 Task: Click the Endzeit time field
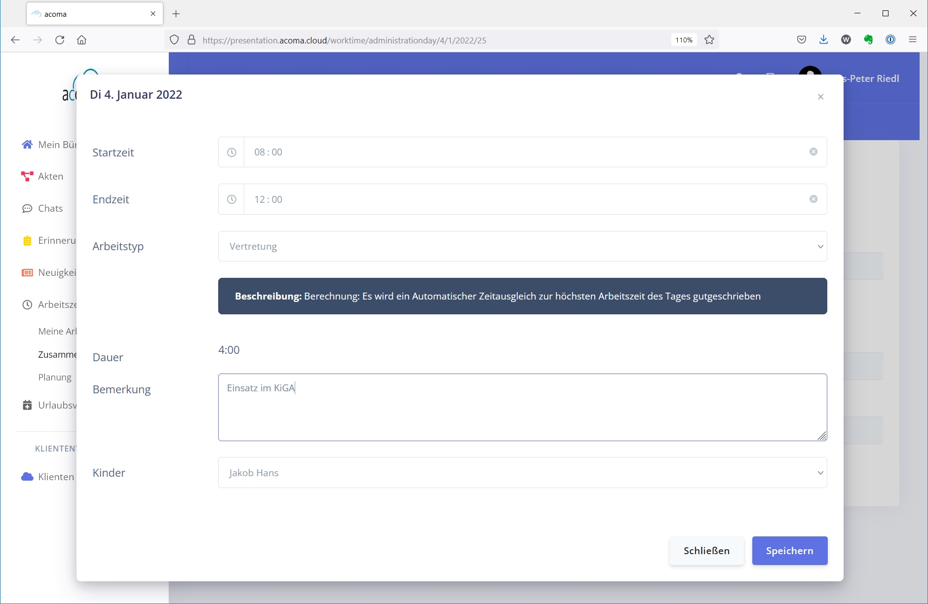(536, 199)
